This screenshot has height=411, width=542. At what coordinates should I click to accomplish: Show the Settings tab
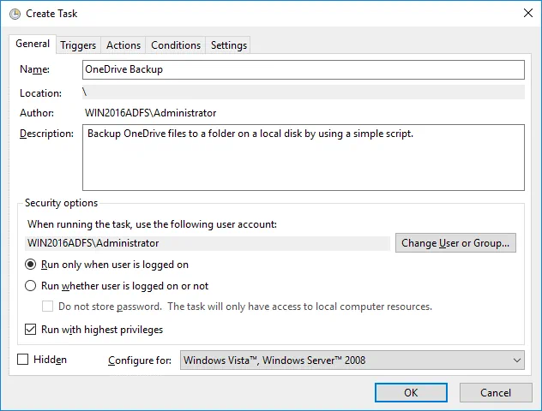pos(229,45)
